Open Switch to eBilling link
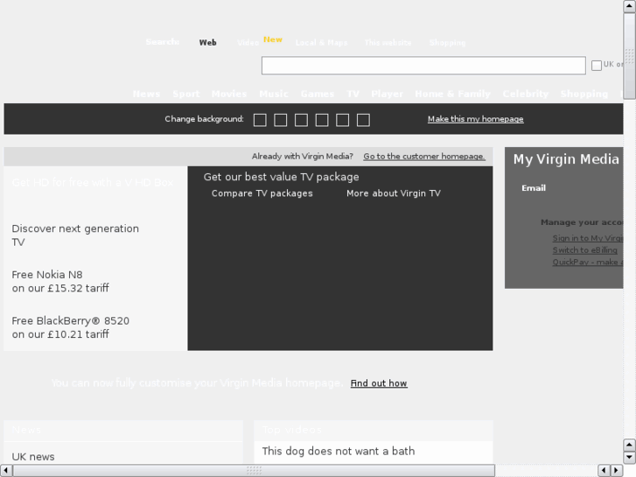The width and height of the screenshot is (636, 477). click(x=585, y=250)
